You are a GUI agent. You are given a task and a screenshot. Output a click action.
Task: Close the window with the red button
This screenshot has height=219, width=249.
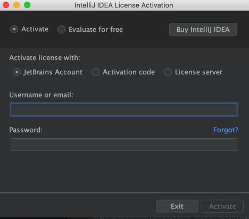6,5
